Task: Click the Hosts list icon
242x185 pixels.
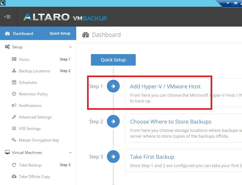Action: [14, 59]
